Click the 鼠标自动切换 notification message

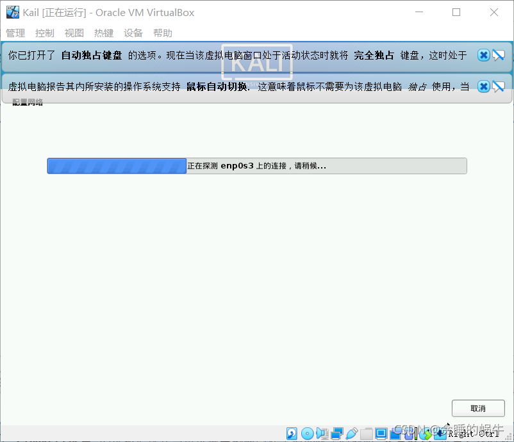(238, 86)
